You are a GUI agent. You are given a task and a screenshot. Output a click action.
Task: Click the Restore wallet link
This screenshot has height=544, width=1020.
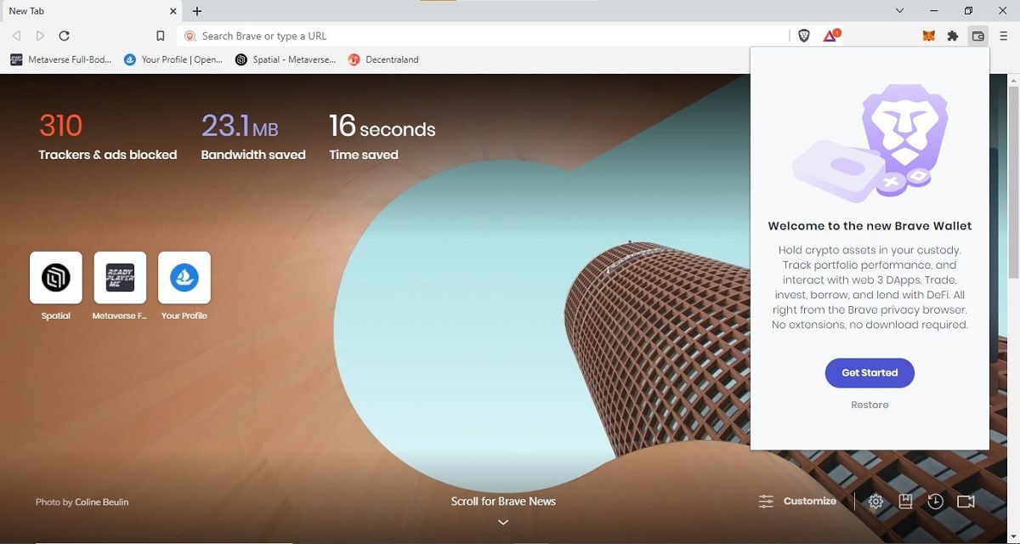(x=870, y=405)
